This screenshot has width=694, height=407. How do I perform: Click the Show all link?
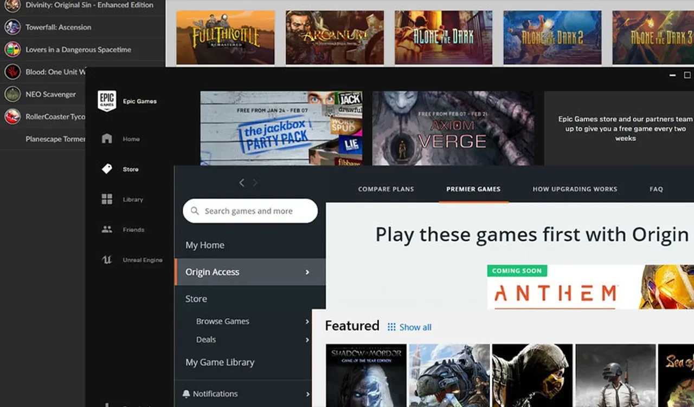point(415,327)
